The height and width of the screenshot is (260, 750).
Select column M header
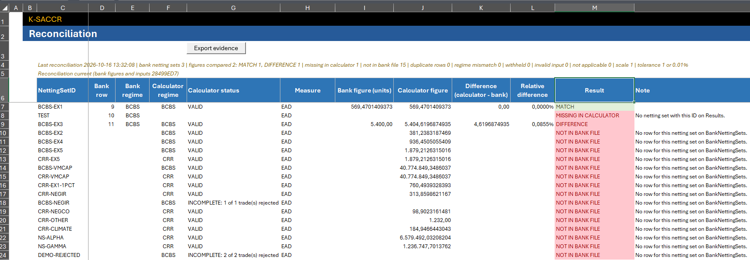(x=594, y=8)
